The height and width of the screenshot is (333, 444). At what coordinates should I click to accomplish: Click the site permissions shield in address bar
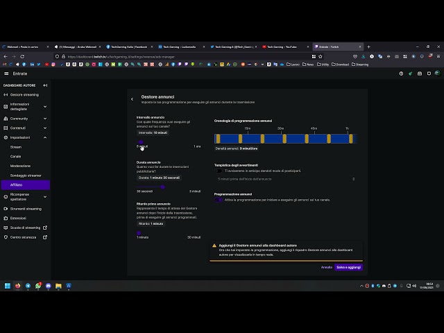(x=57, y=57)
